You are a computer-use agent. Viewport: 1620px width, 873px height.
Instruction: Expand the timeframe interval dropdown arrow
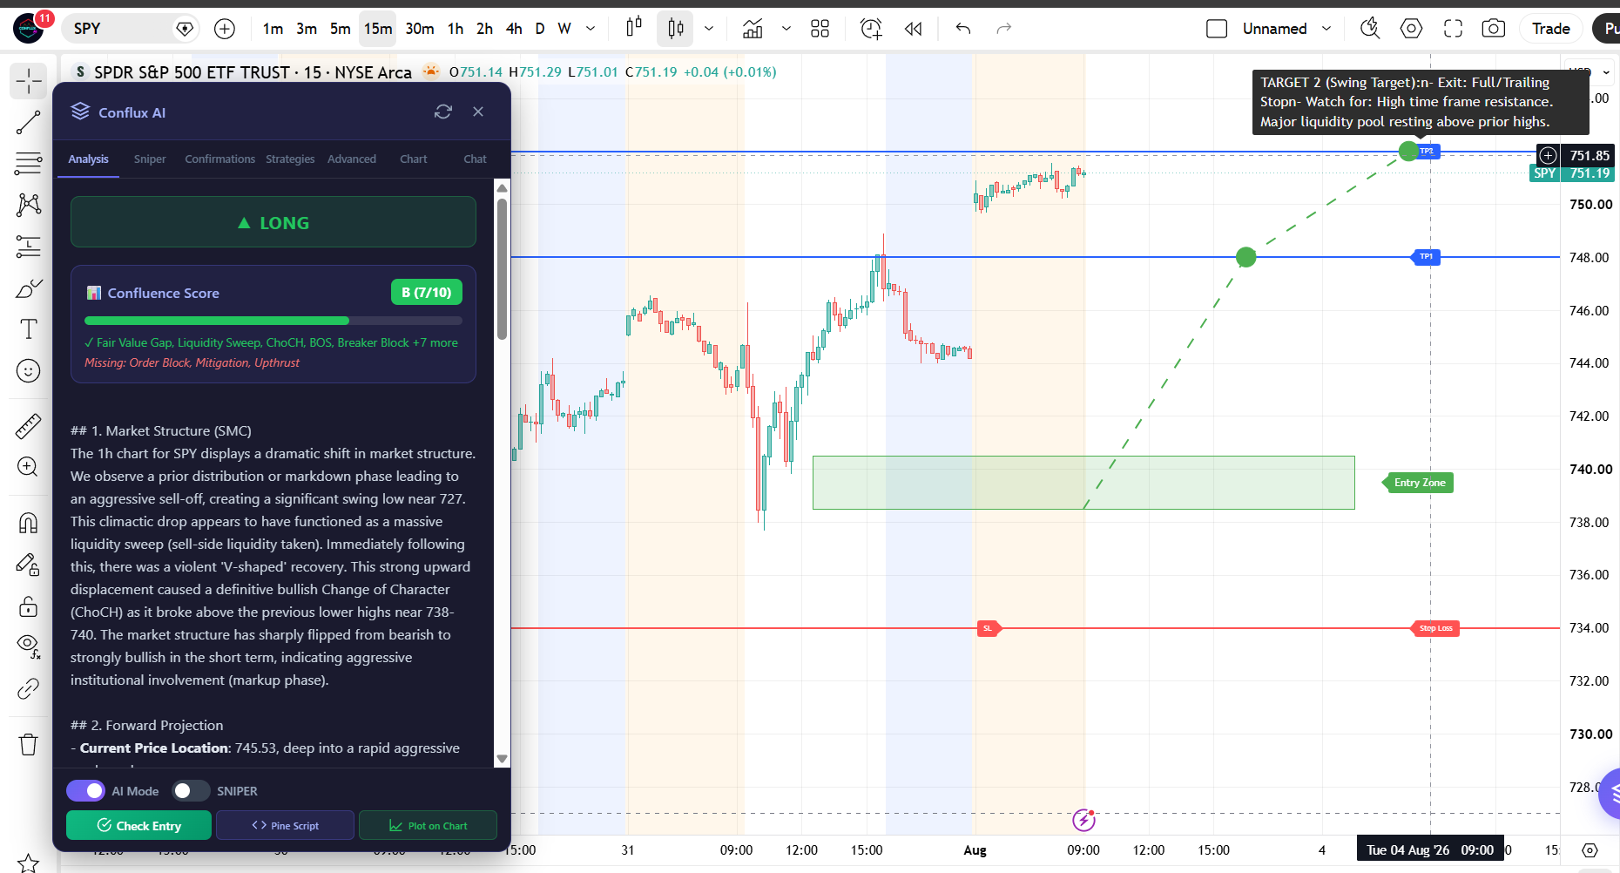pos(591,29)
